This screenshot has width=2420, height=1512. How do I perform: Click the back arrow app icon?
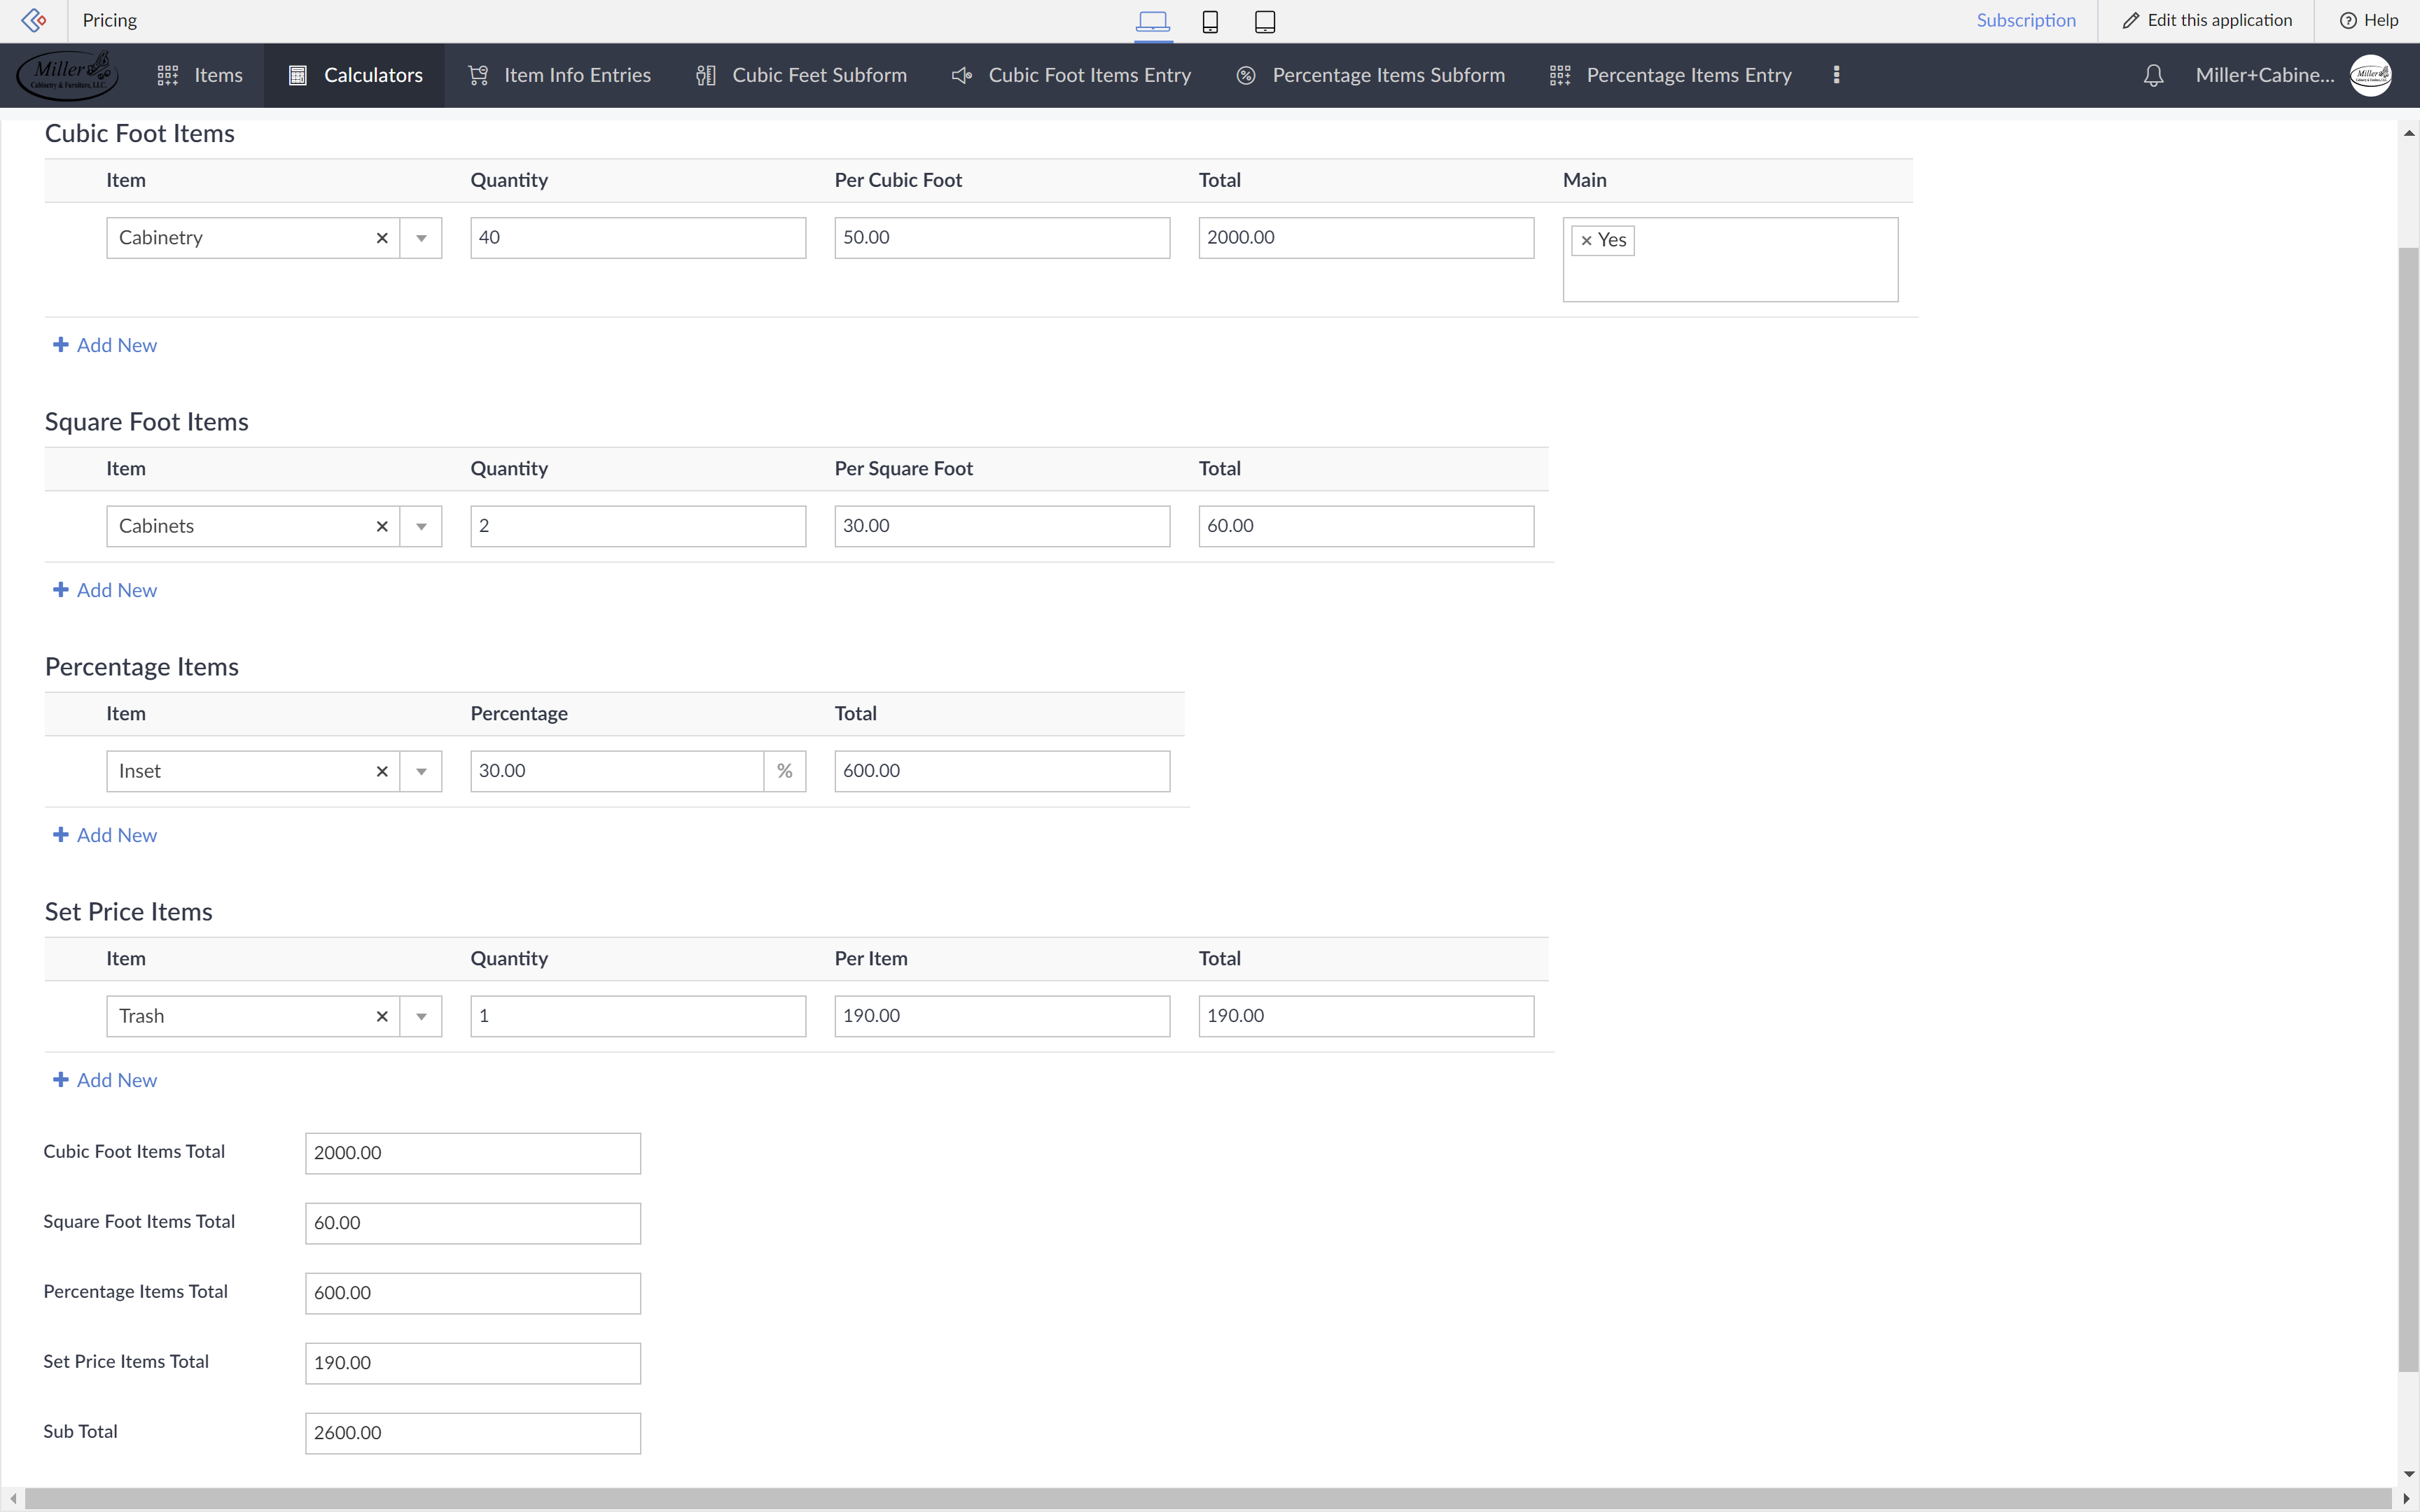click(x=33, y=20)
